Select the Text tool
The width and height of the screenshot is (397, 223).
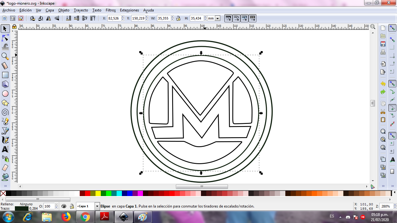(x=5, y=149)
